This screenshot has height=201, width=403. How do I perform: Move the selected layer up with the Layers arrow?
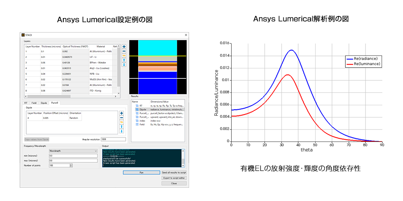point(124,60)
